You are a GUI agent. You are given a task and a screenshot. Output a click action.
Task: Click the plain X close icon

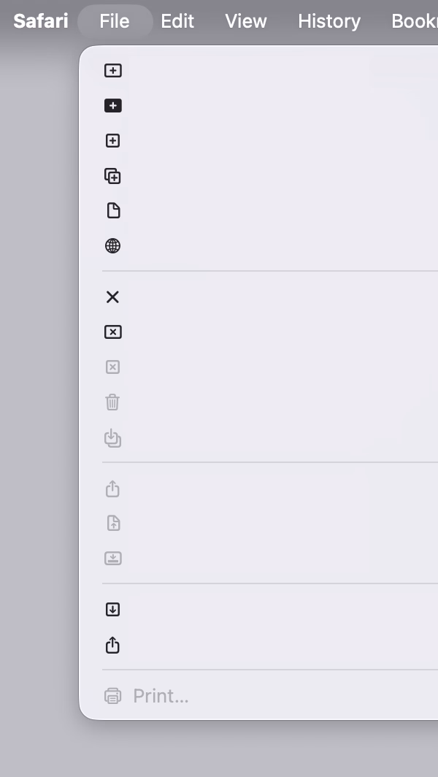pyautogui.click(x=113, y=296)
